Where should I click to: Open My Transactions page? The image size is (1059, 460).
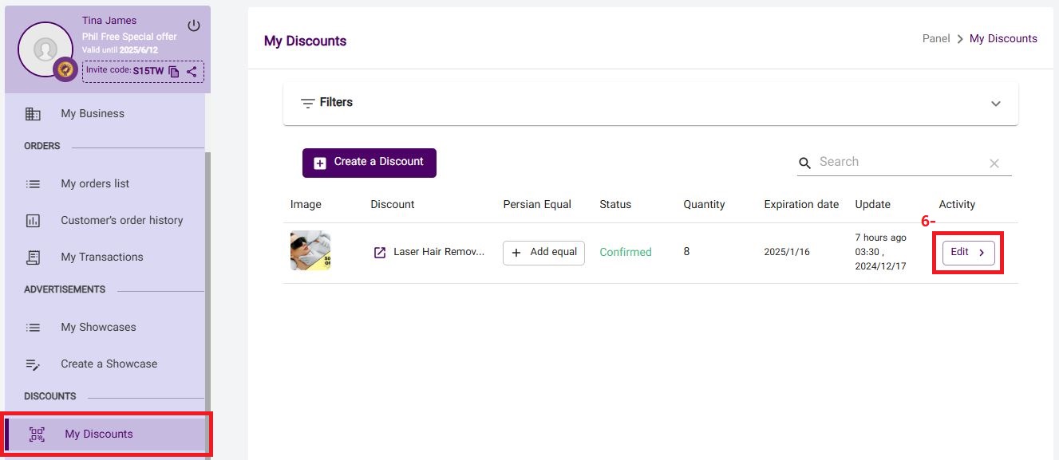tap(102, 257)
